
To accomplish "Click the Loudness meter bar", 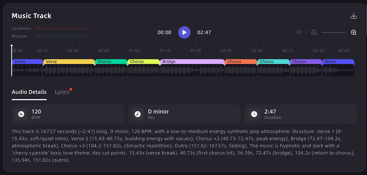I will pyautogui.click(x=62, y=28).
